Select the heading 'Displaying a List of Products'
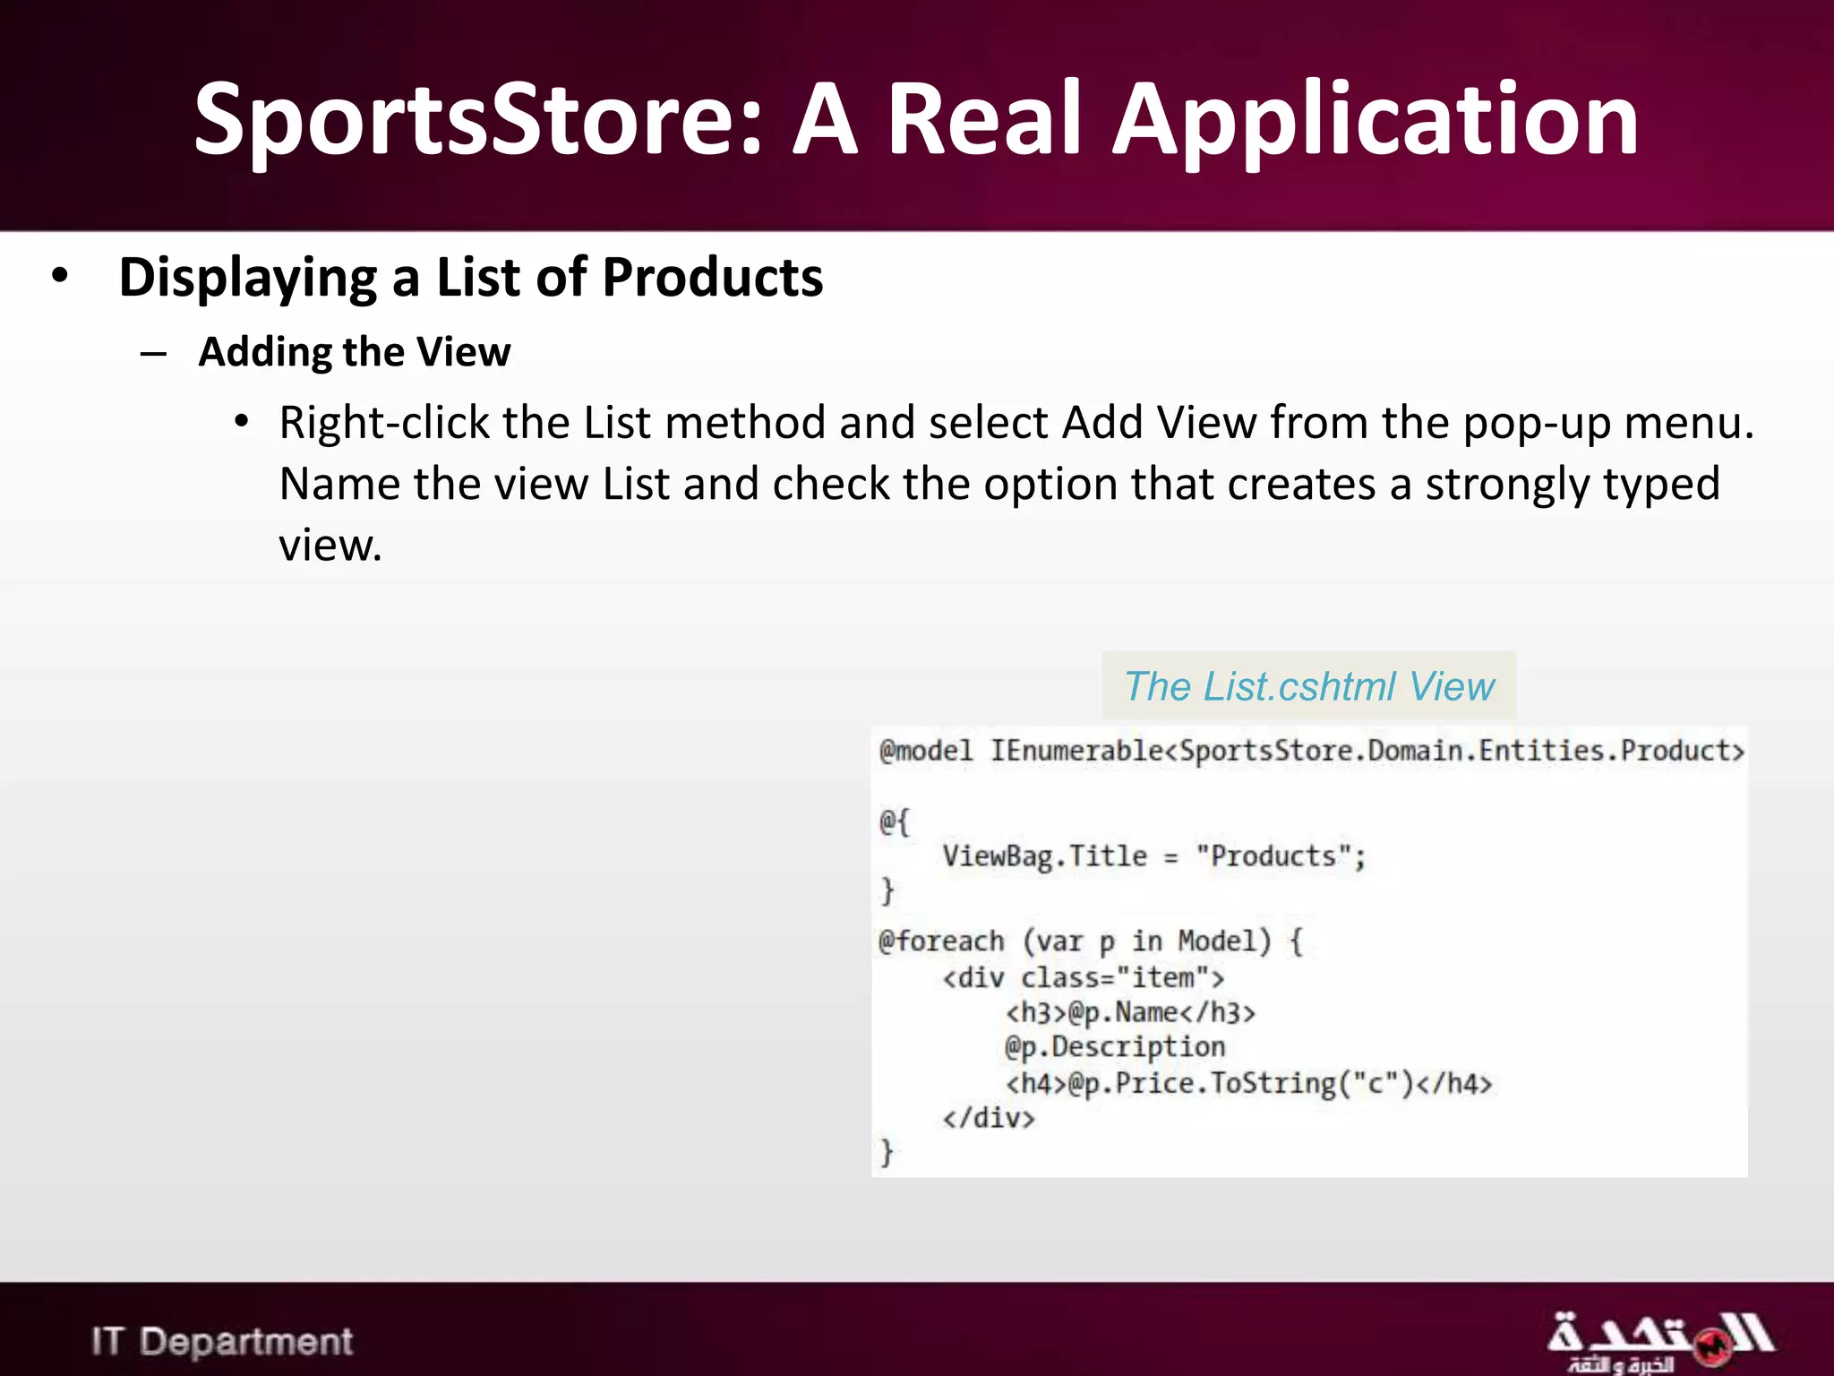 470,278
